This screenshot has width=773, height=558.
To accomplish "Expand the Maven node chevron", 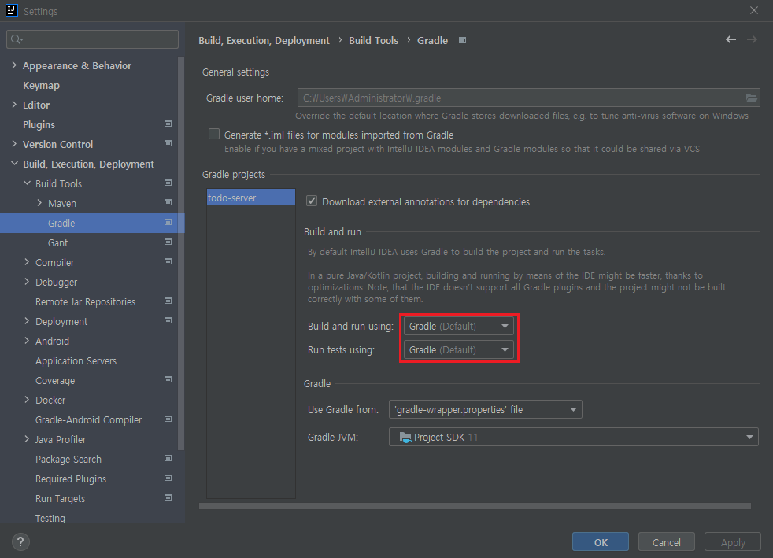I will click(39, 203).
